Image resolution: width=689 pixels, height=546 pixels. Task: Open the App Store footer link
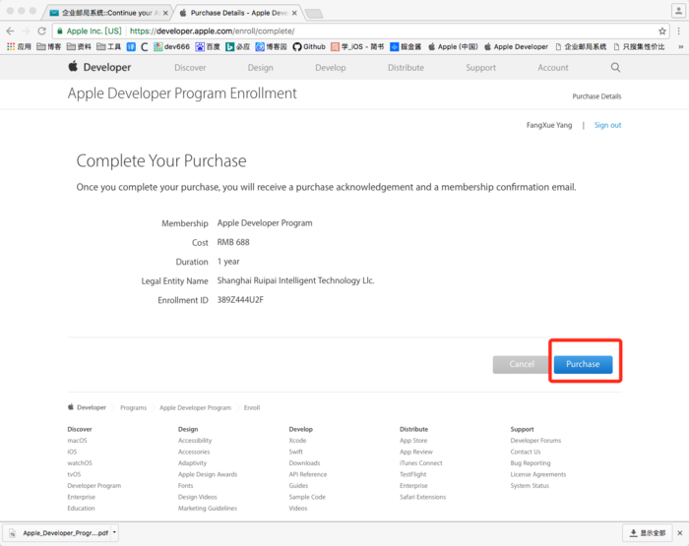coord(413,440)
